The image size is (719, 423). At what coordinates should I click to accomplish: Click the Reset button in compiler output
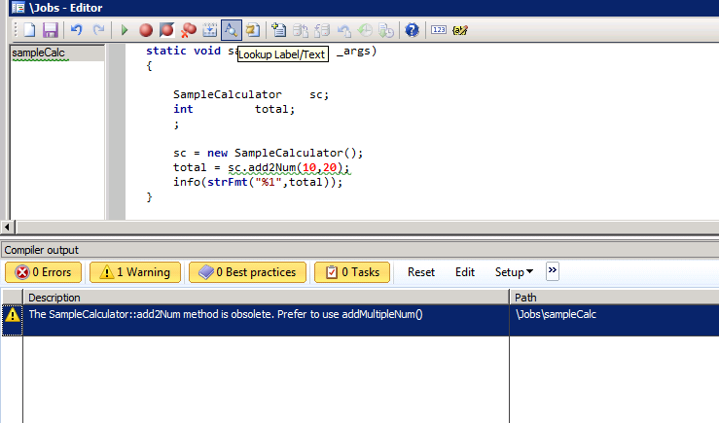(x=421, y=272)
